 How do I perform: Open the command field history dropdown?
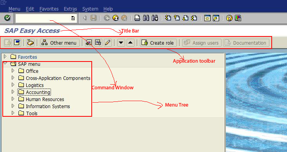coord(73,18)
